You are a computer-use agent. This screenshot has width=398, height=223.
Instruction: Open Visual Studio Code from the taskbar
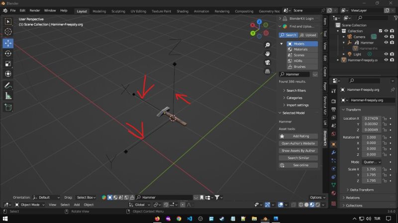(190, 219)
